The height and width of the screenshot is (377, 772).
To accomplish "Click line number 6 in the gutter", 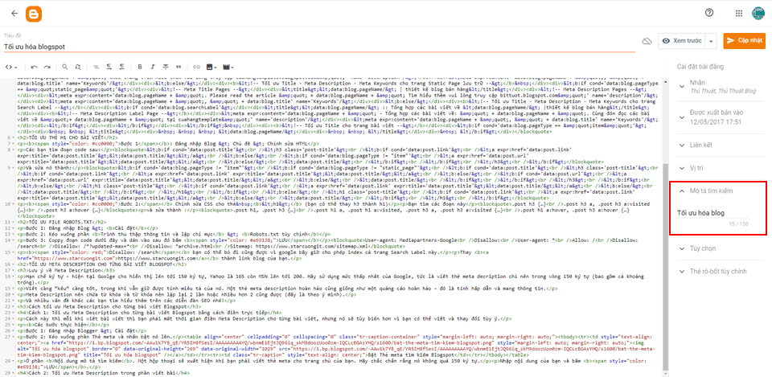I will coord(9,137).
